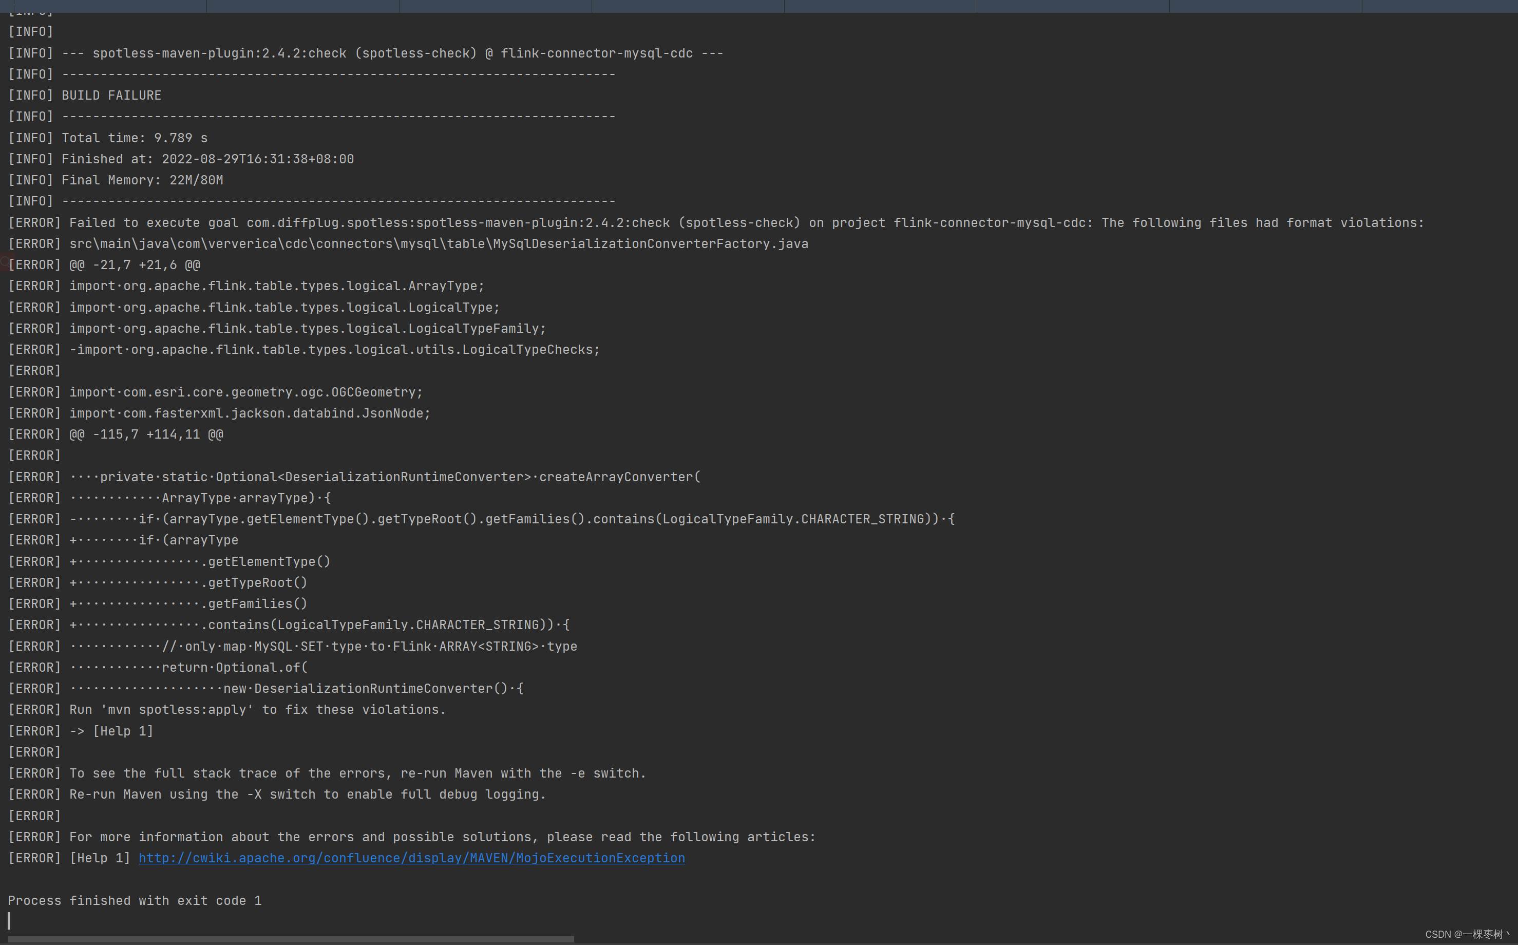Click the 'BUILD FAILURE' log line
Image resolution: width=1518 pixels, height=945 pixels.
84,95
